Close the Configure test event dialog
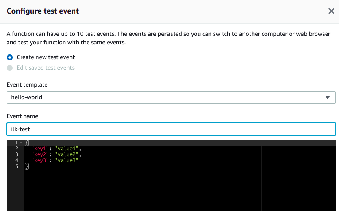339x211 pixels. [331, 11]
